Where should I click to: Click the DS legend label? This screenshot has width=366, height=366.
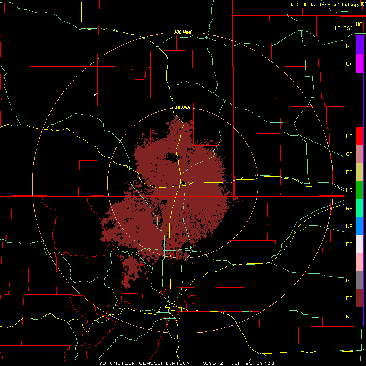[349, 244]
